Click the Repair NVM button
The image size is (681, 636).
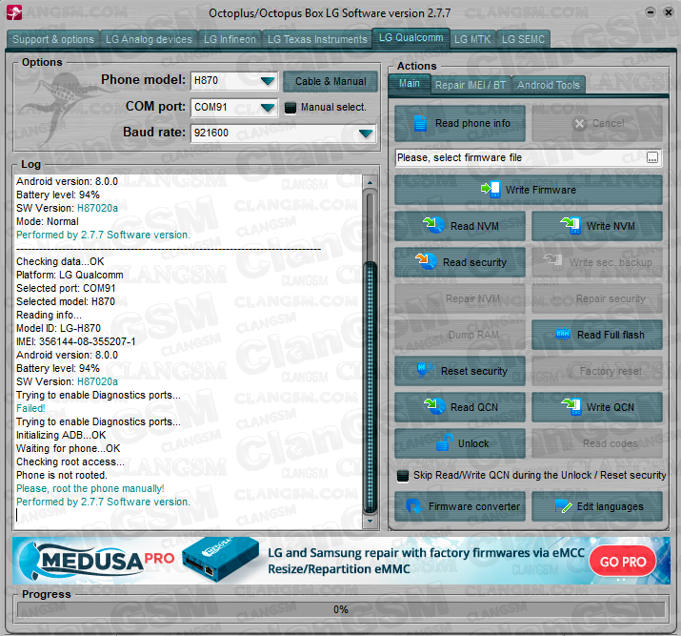click(460, 298)
